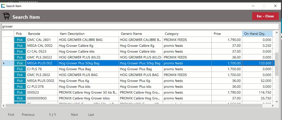Click the app icon in title bar

[3, 6]
